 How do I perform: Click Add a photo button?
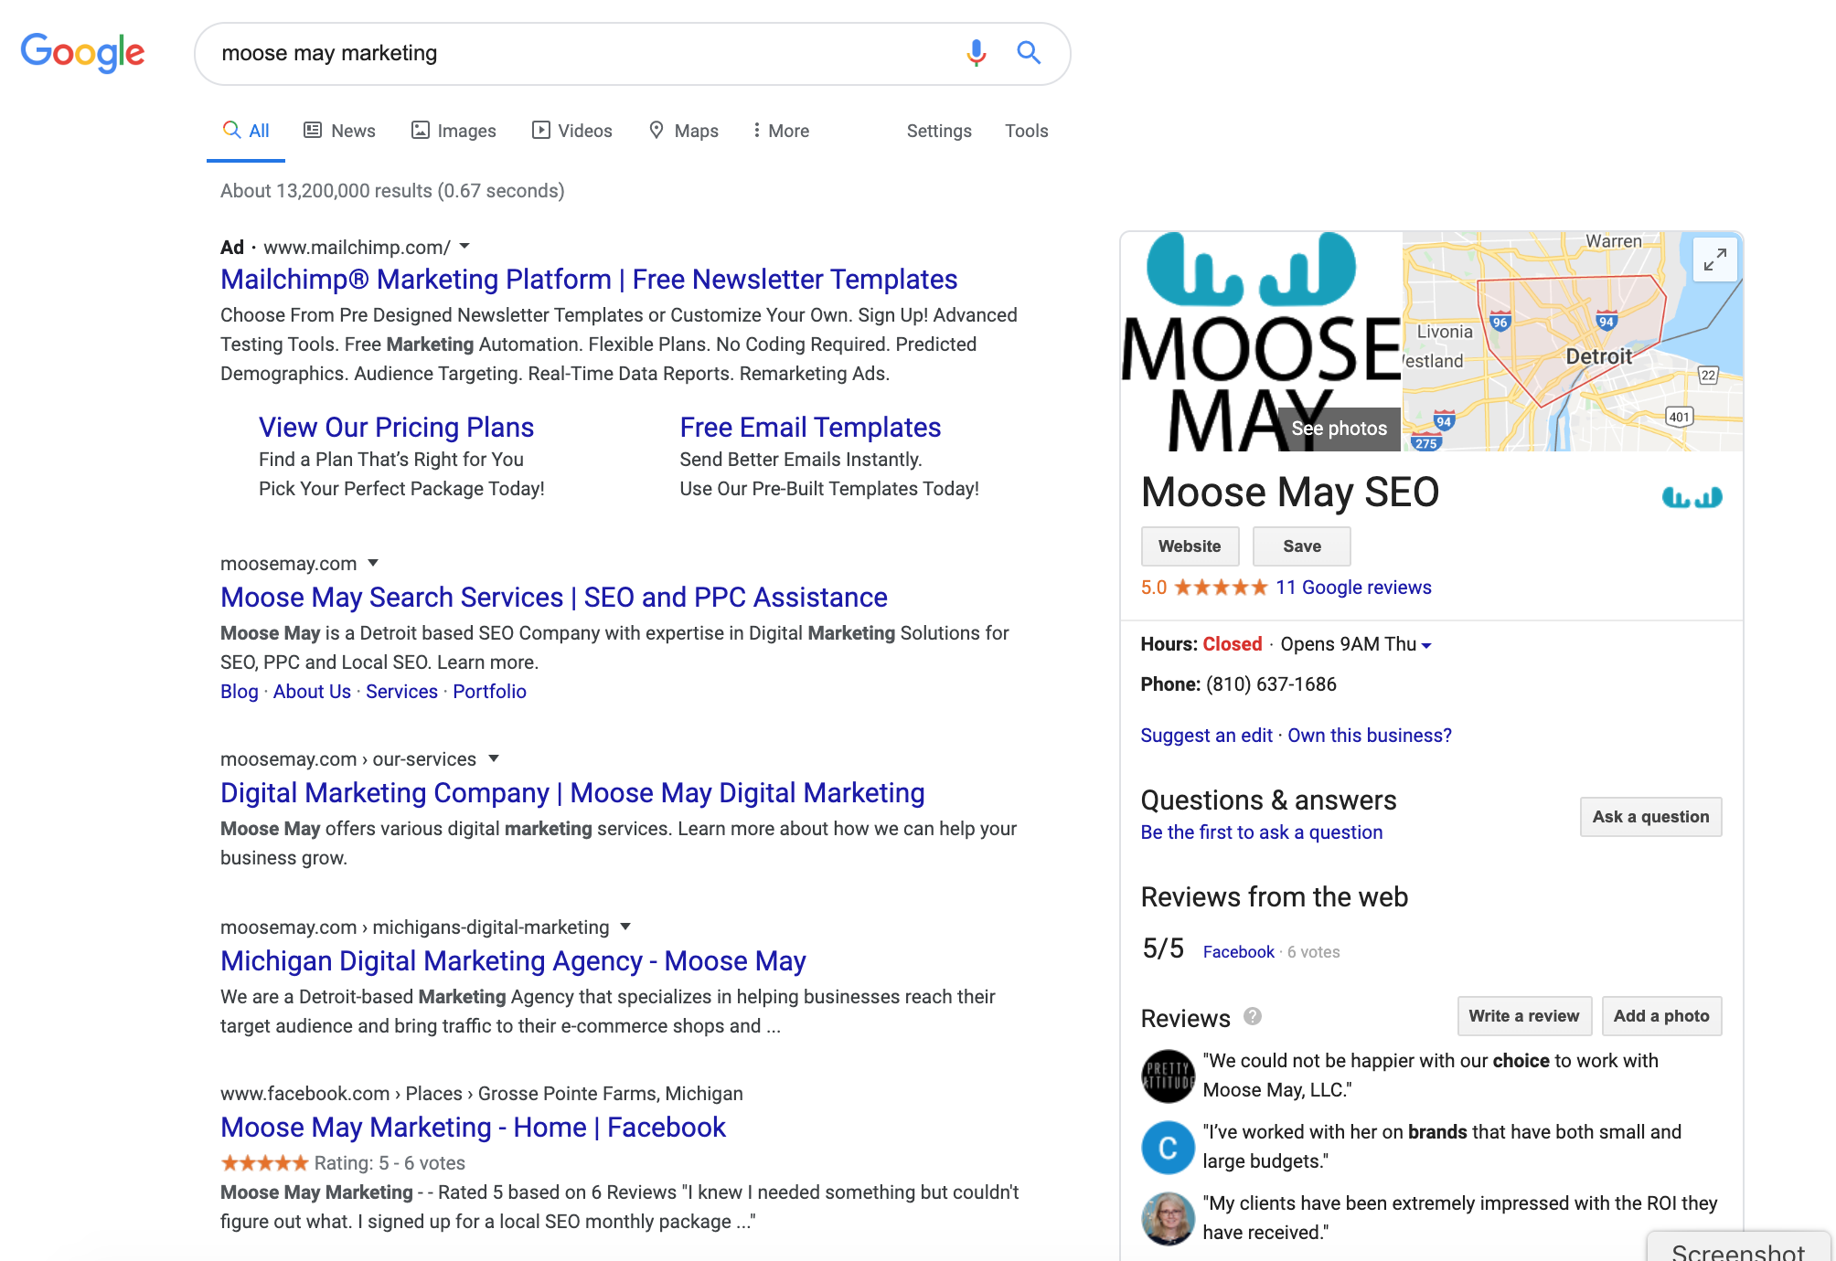[x=1661, y=1016]
